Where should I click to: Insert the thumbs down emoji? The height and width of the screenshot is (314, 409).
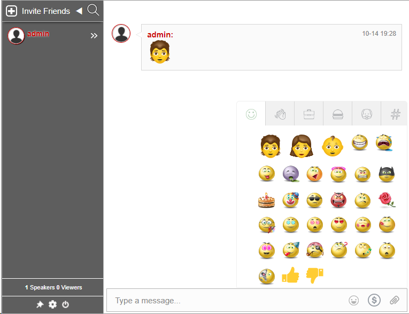click(314, 275)
